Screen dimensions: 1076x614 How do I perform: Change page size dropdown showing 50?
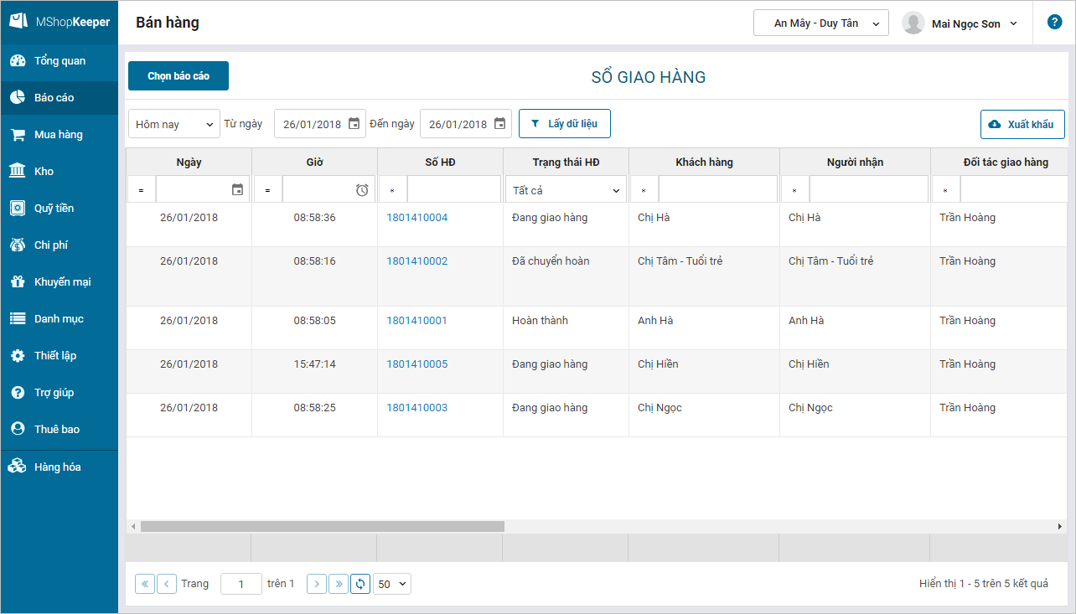pos(392,584)
